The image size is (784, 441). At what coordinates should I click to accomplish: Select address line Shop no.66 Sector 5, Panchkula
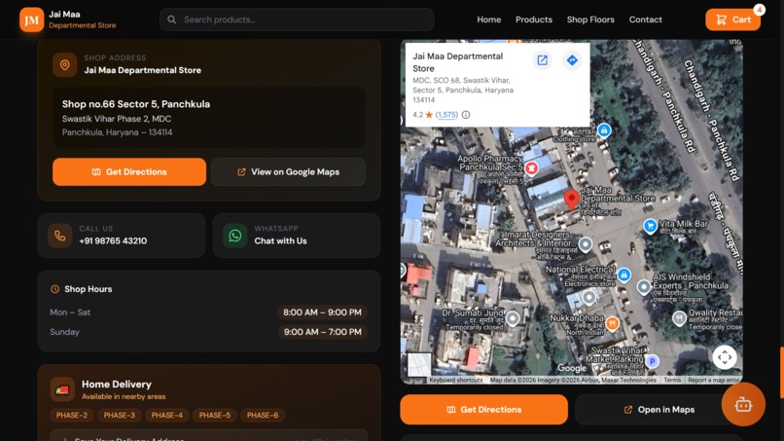click(136, 104)
